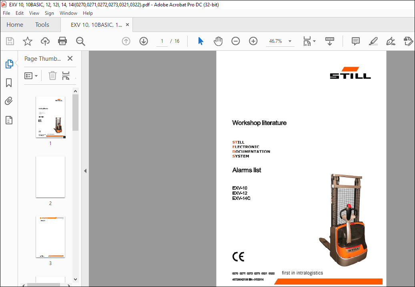Open the thumbnail panel options menu
The width and height of the screenshot is (415, 287).
tap(31, 76)
